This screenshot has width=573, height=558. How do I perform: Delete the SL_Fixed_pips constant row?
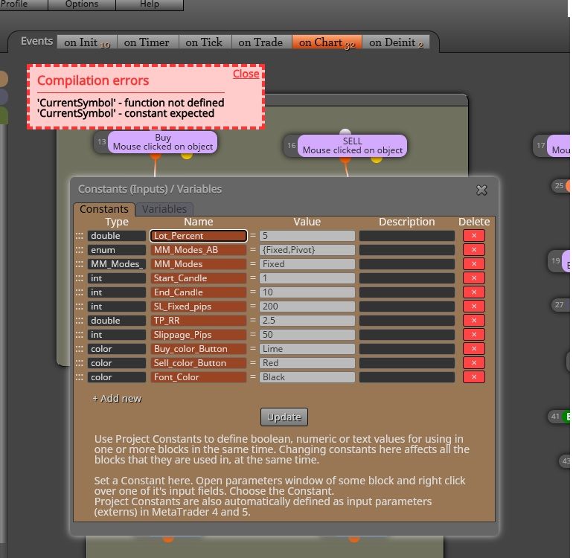tap(473, 307)
